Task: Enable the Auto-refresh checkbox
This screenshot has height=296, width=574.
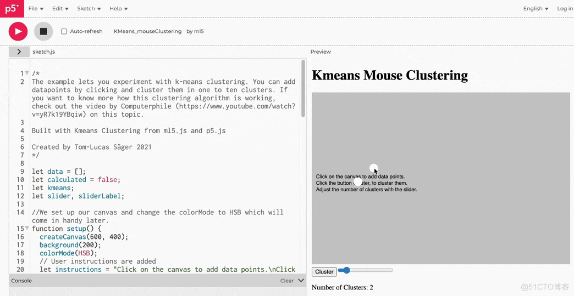Action: tap(64, 31)
